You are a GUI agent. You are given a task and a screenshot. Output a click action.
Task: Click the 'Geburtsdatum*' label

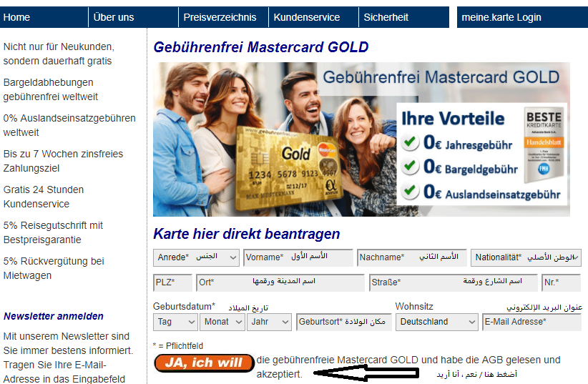pos(184,306)
